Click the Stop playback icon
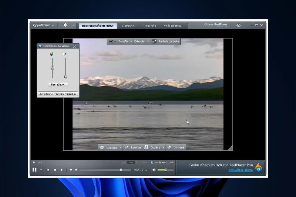This screenshot has width=296, height=197. tap(55, 170)
